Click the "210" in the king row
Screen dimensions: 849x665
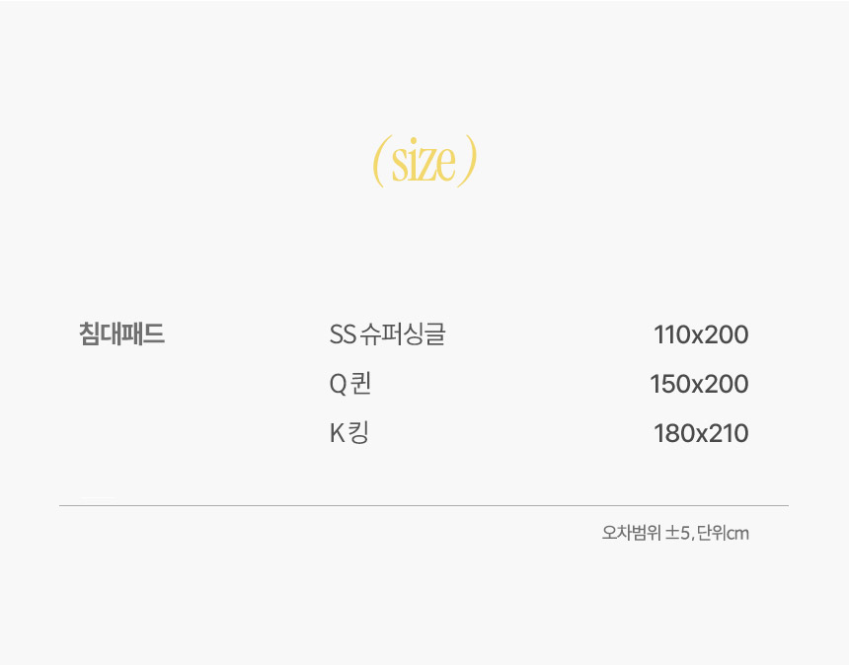pyautogui.click(x=729, y=433)
